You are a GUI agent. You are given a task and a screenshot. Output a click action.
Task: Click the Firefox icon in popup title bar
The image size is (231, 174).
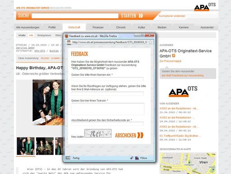click(66, 36)
